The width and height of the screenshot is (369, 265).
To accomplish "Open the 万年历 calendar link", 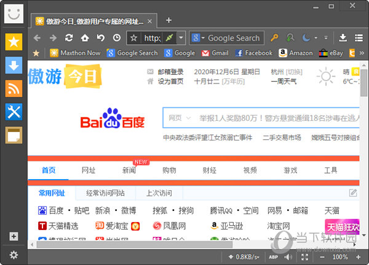I will 233,82.
